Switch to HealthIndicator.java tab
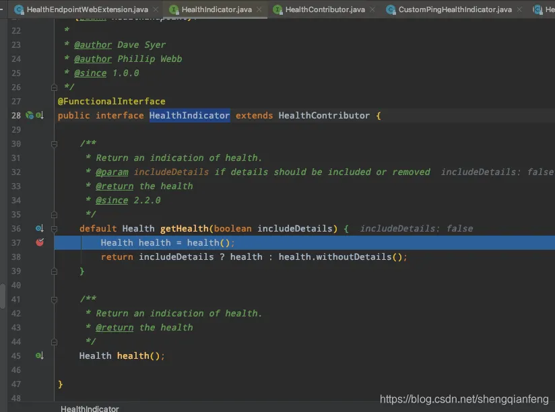555x412 pixels. coord(217,9)
